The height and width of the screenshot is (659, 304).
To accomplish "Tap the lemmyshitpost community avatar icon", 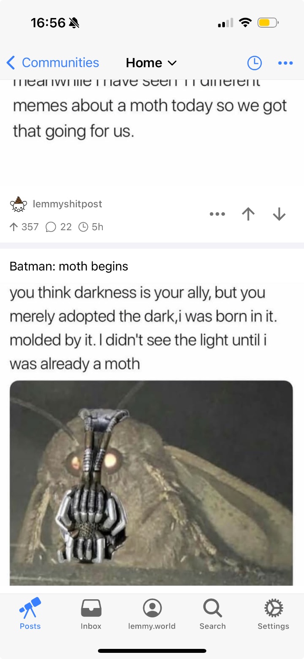I will pos(18,204).
